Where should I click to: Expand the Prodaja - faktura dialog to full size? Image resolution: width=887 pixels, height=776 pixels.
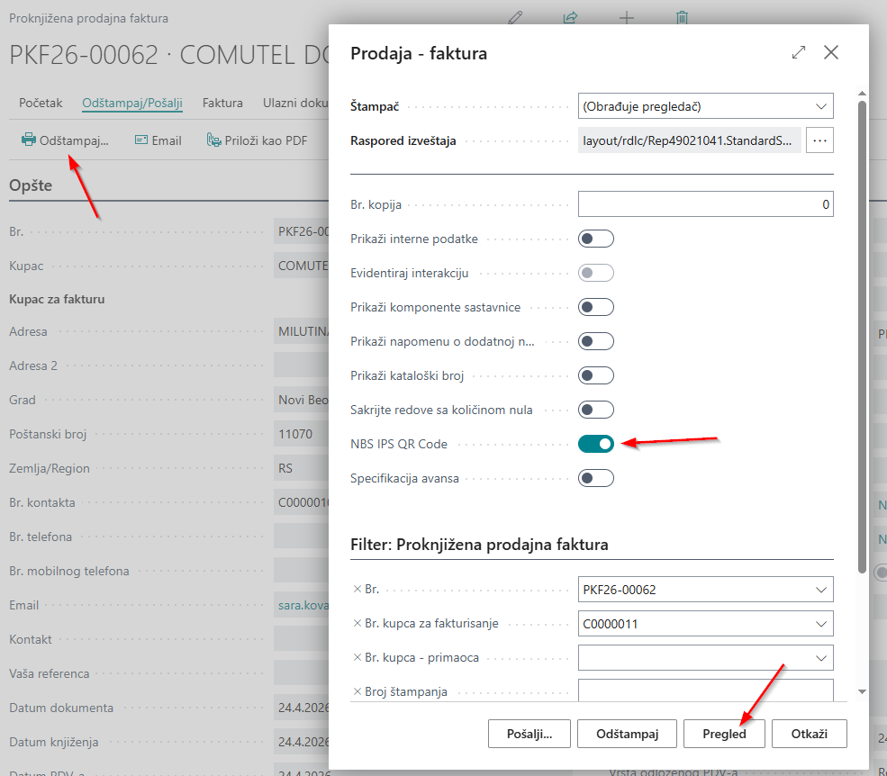[798, 52]
